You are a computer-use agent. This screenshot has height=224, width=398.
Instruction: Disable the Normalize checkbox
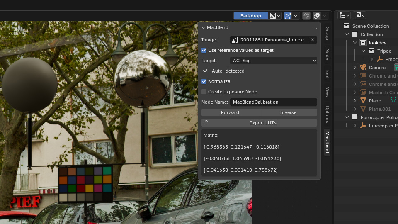(204, 81)
